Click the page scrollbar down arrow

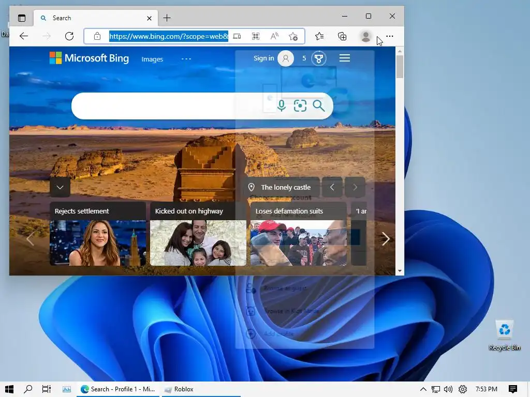pos(400,271)
